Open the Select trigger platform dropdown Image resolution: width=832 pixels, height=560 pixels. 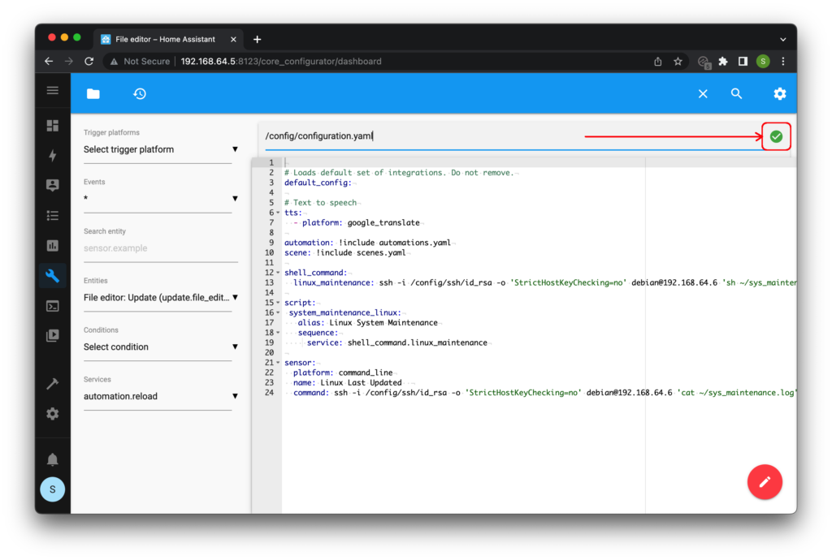coord(161,149)
